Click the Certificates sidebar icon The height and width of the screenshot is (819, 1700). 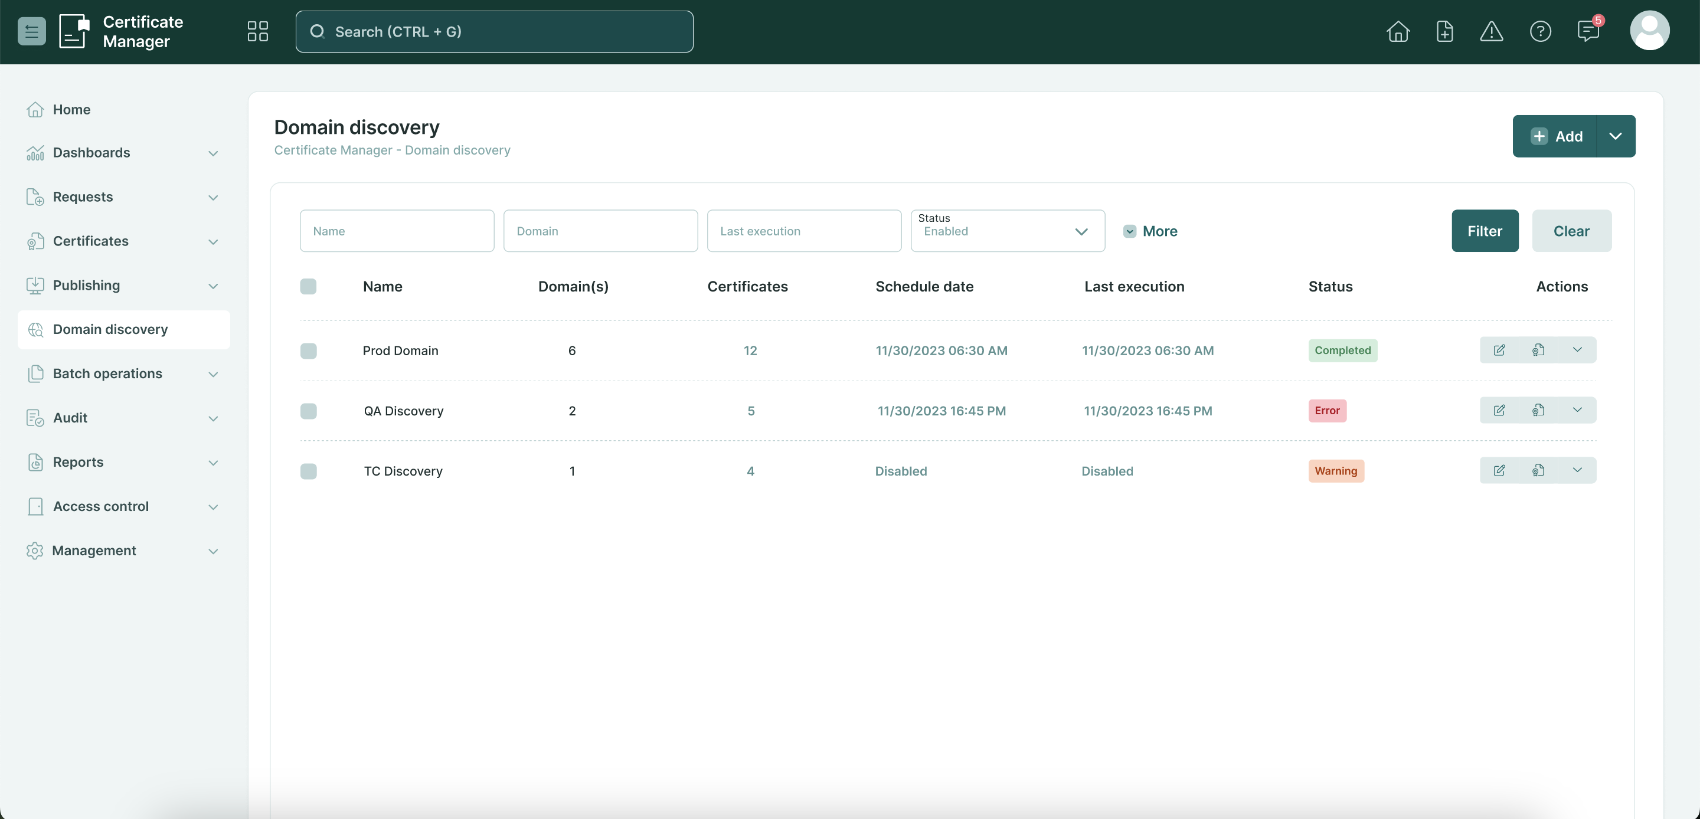coord(35,241)
